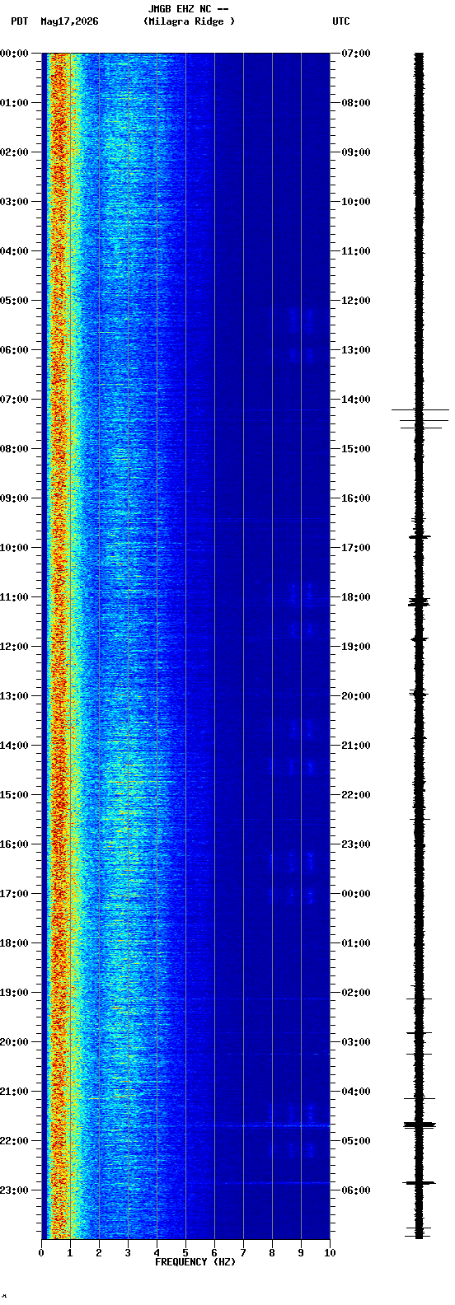The image size is (455, 1305).
Task: Click the 'PDT' timezone label
Action: [19, 21]
